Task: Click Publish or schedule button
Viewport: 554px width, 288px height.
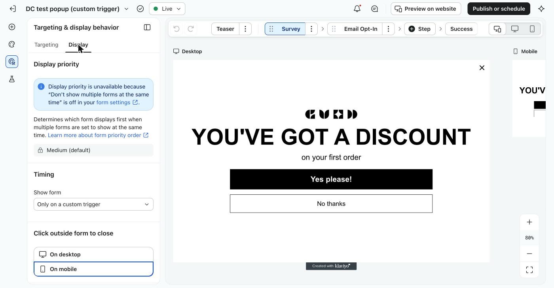Action: [499, 9]
